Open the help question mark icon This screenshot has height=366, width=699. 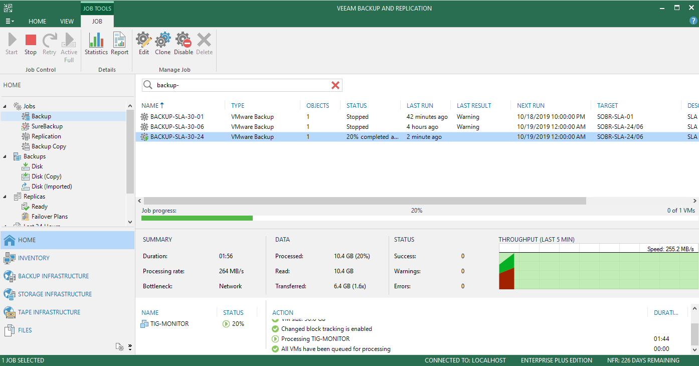pos(693,21)
